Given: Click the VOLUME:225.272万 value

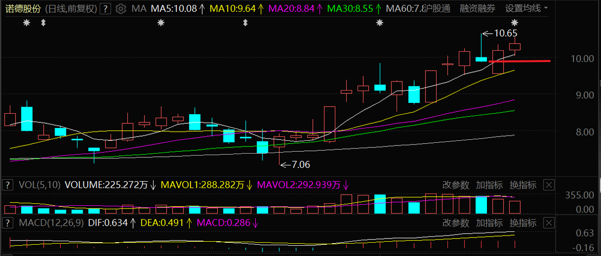Looking at the screenshot, I should (x=106, y=185).
